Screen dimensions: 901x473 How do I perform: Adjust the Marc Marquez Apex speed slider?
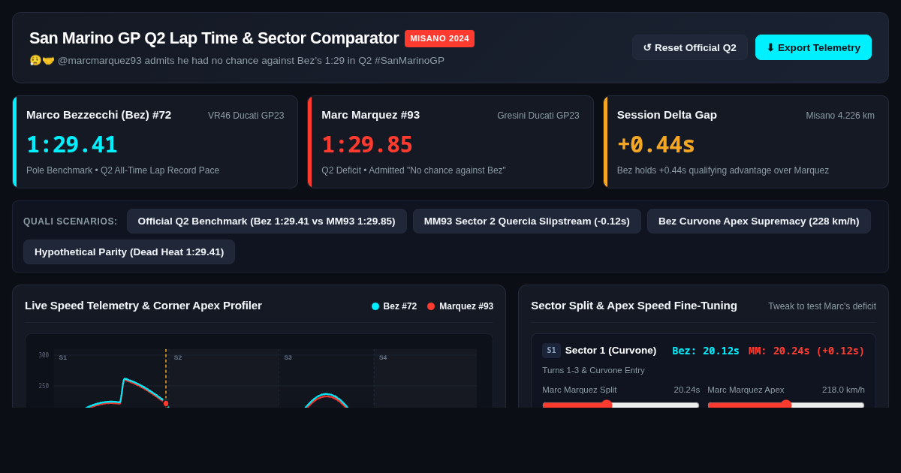[786, 405]
